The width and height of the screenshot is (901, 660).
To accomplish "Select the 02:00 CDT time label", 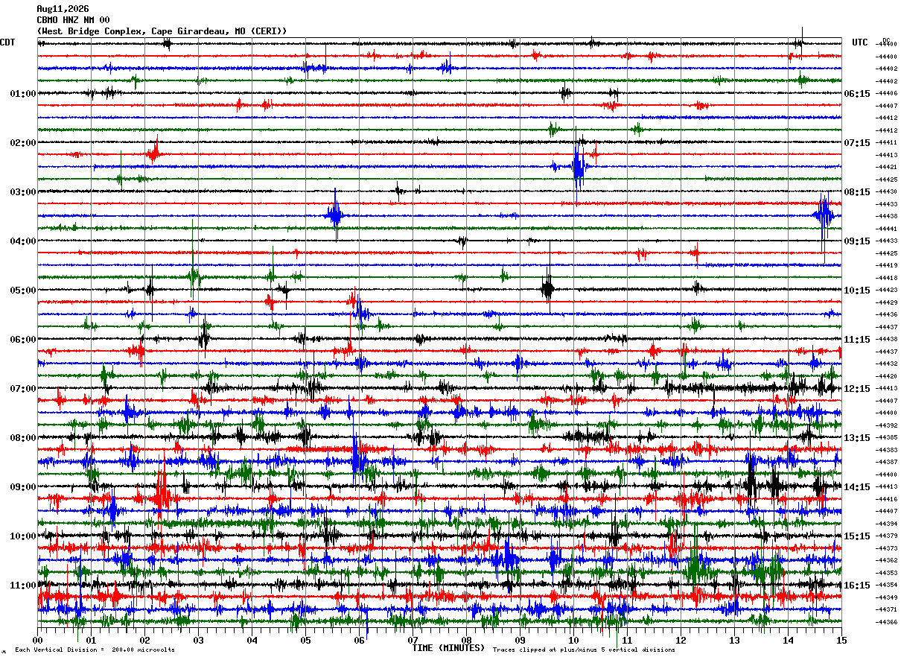I will [x=22, y=143].
